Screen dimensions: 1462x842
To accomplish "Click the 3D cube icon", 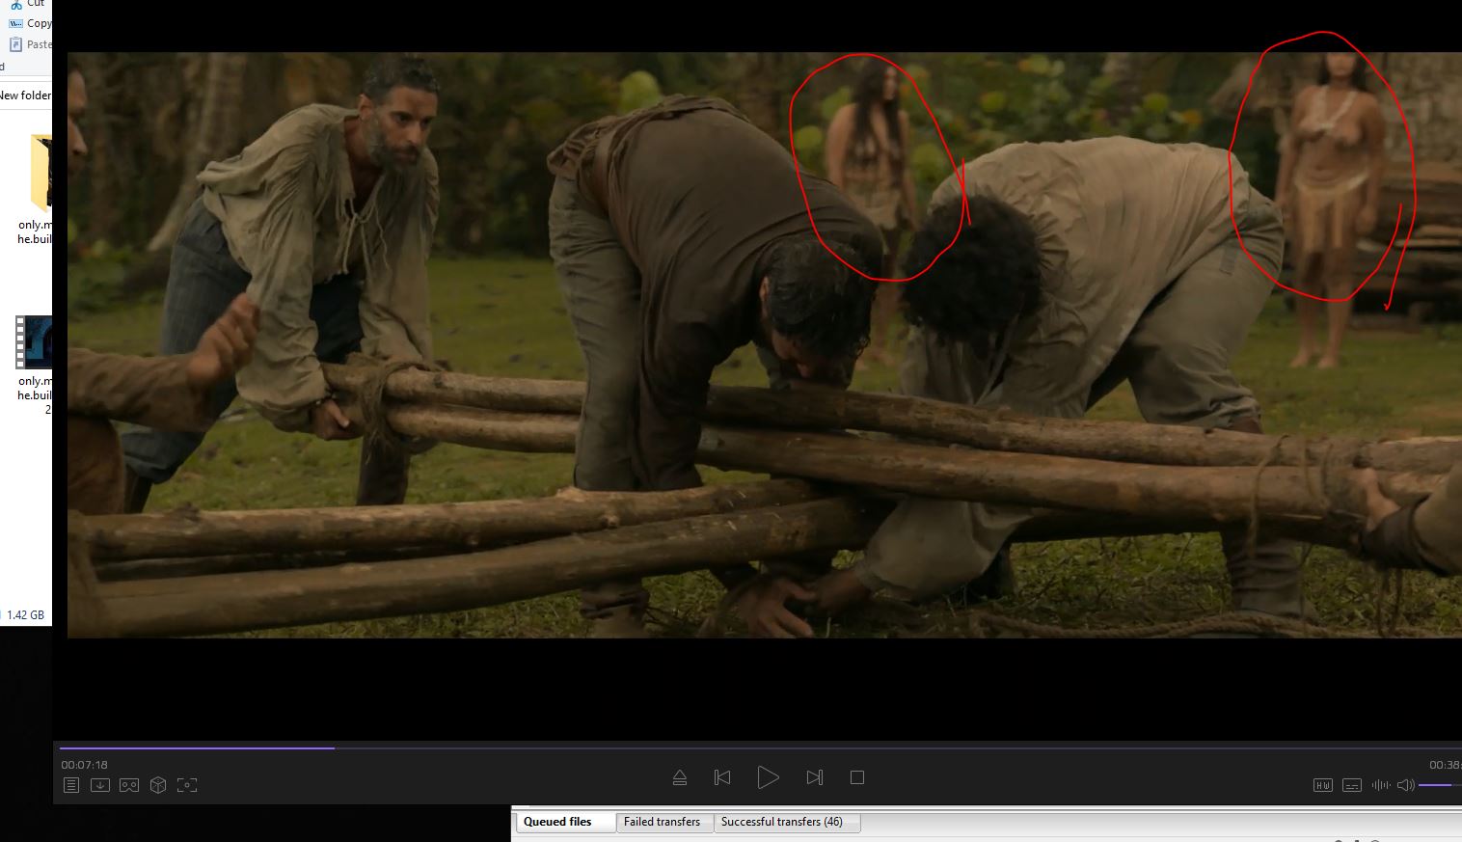I will coord(158,785).
